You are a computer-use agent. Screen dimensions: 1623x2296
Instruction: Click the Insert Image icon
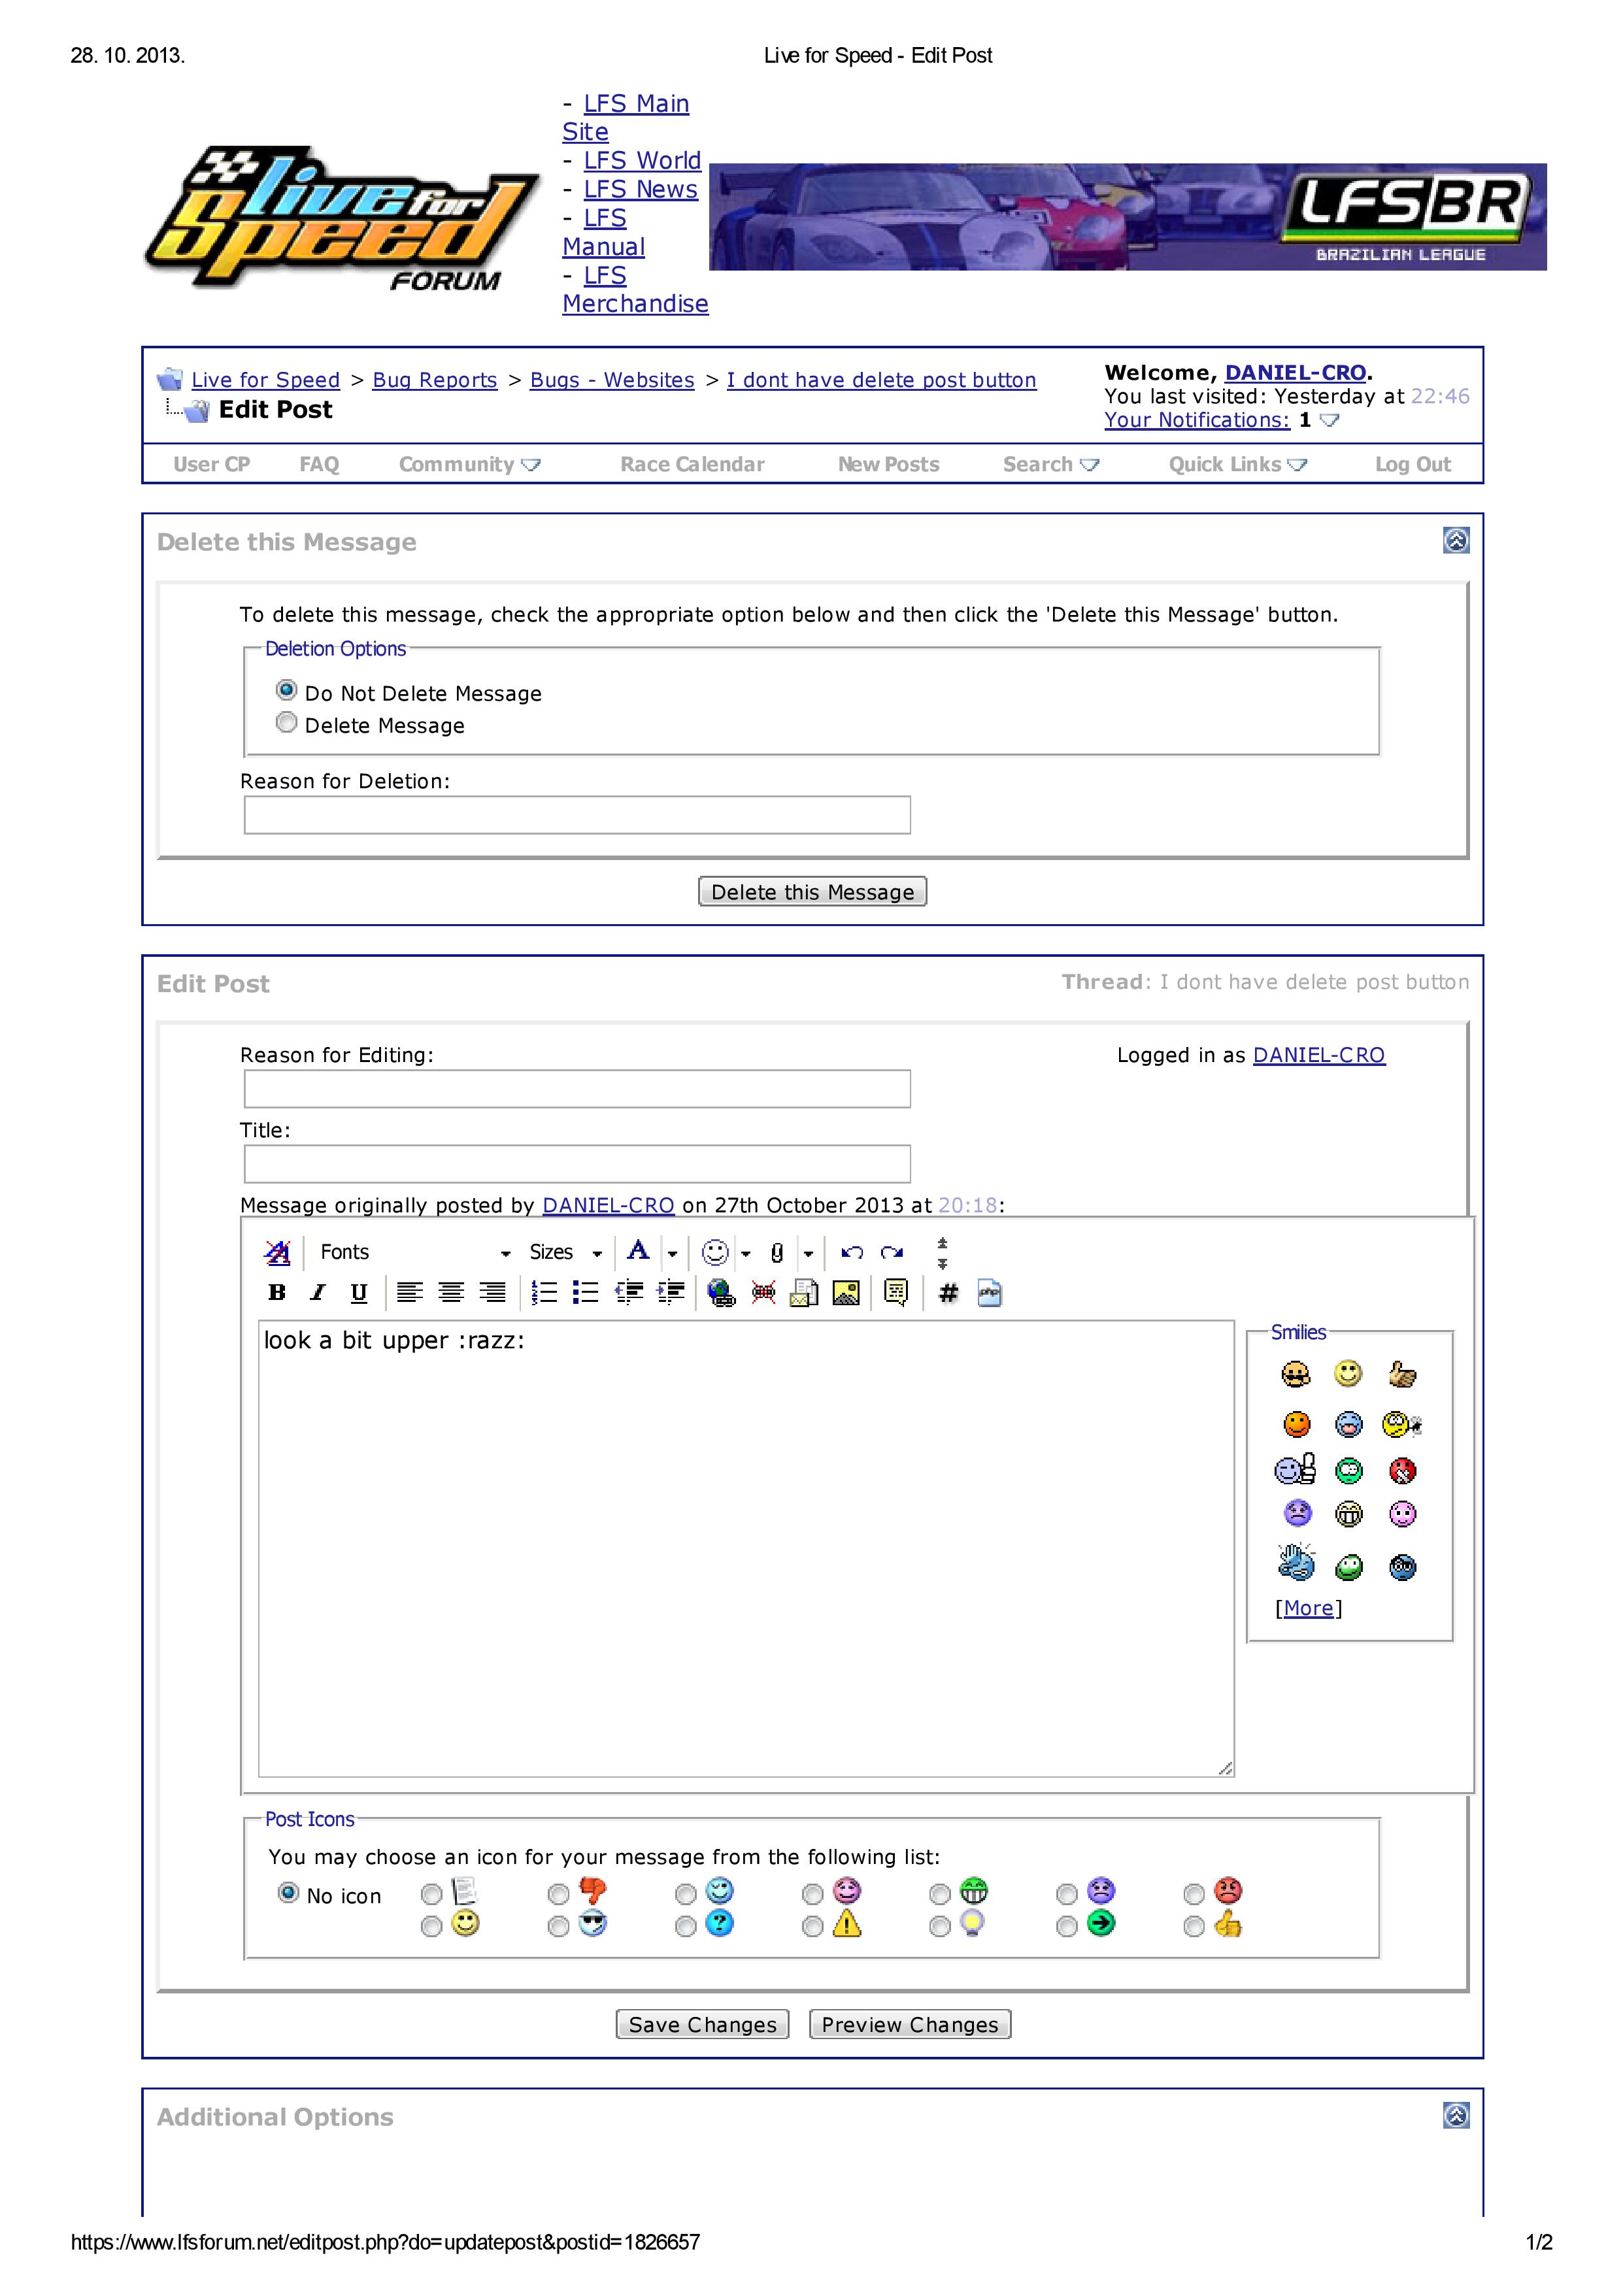tap(846, 1293)
